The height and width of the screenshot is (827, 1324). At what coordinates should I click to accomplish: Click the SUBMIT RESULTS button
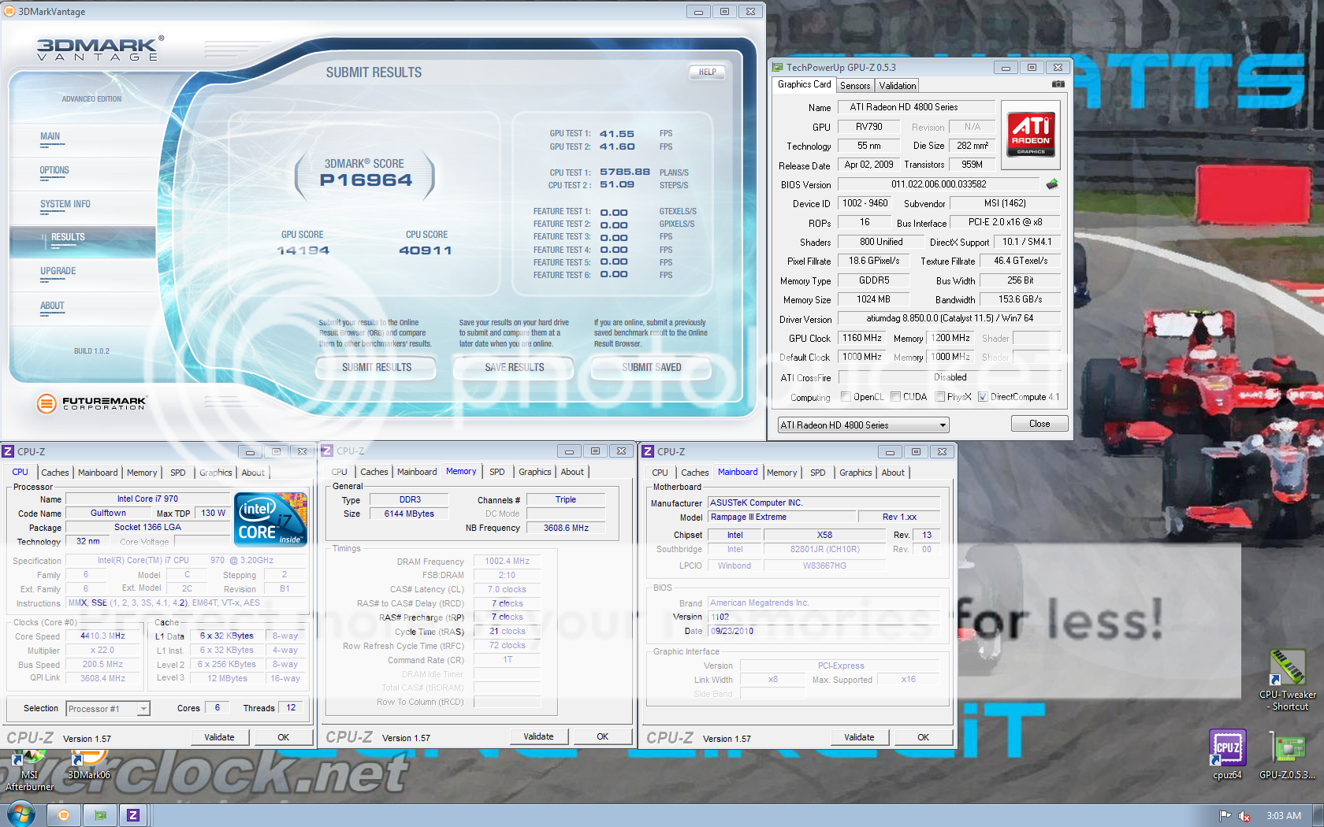(x=376, y=368)
